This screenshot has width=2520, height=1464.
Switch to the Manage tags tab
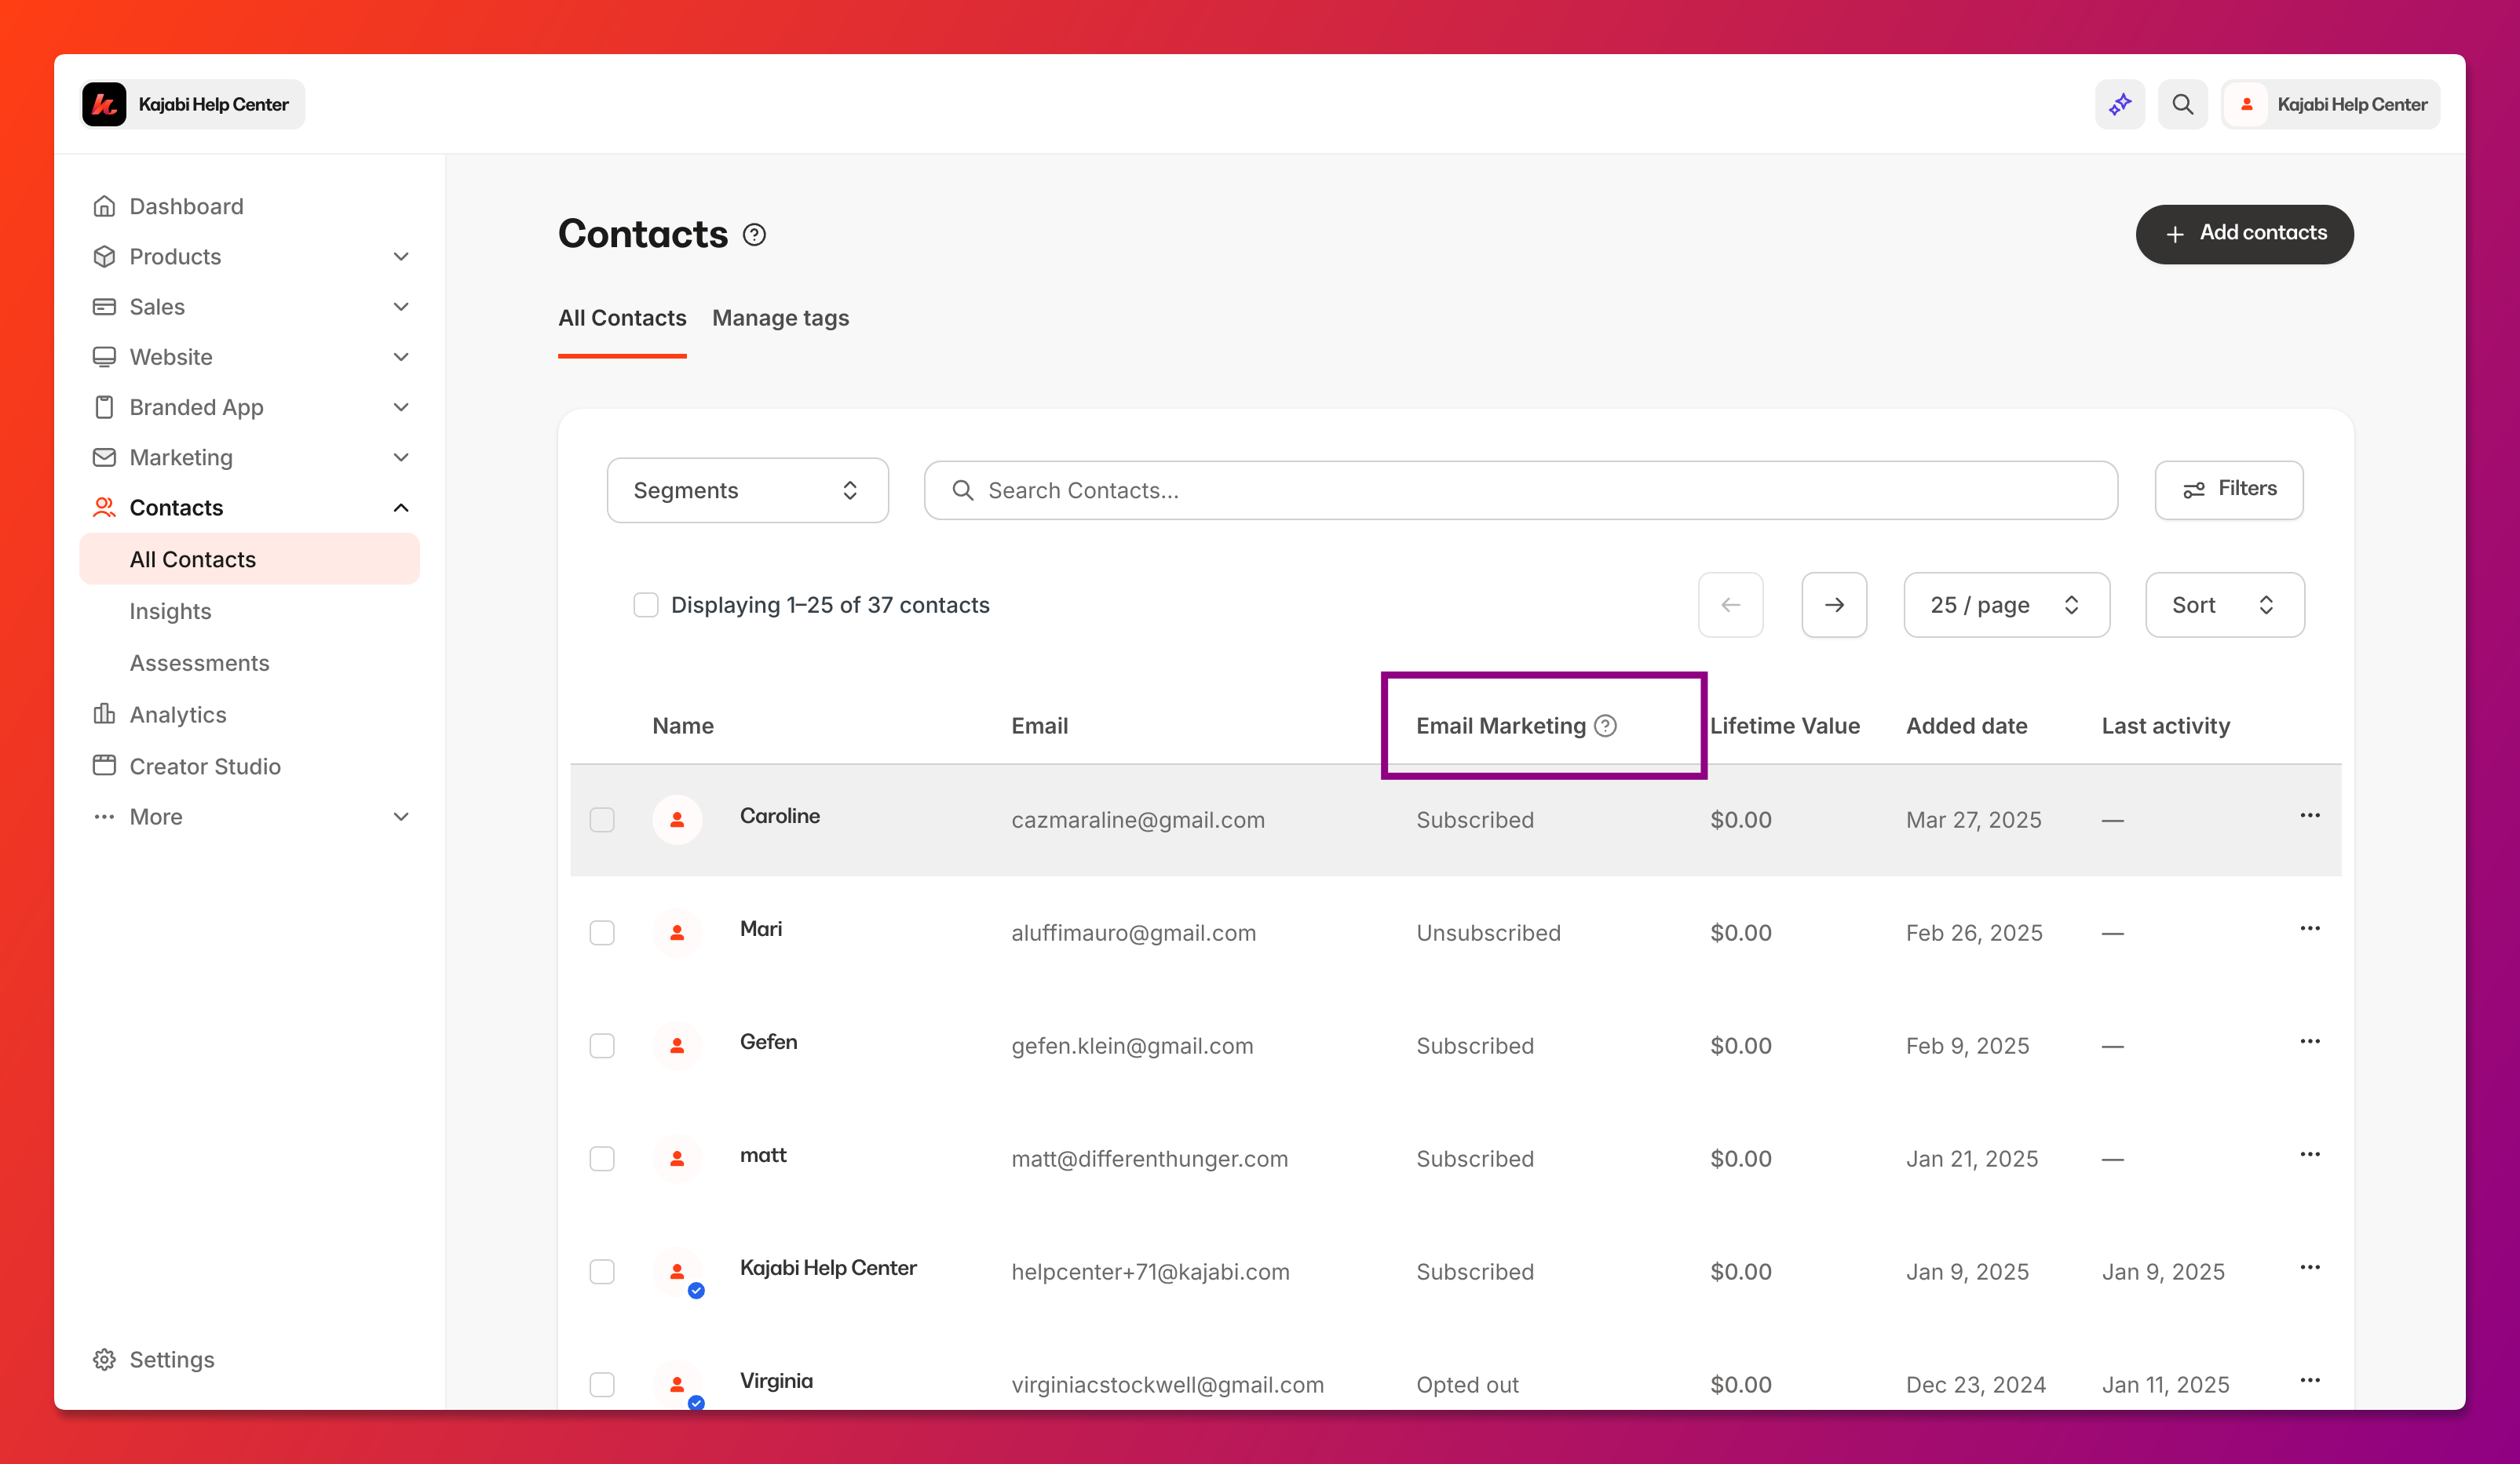tap(780, 318)
